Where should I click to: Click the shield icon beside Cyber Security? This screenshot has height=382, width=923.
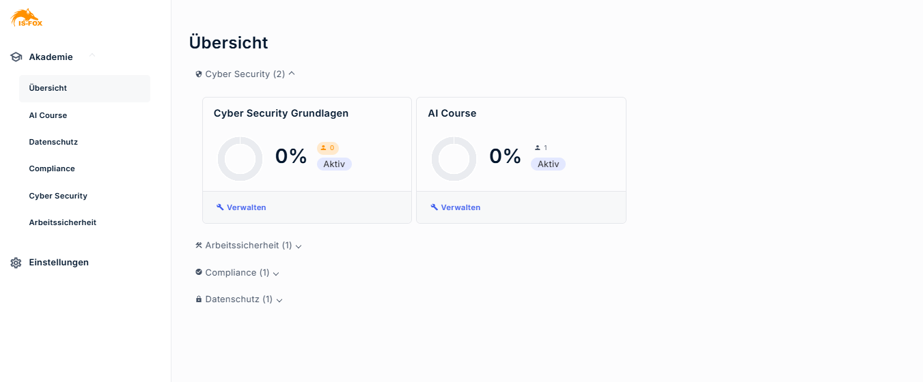(199, 74)
